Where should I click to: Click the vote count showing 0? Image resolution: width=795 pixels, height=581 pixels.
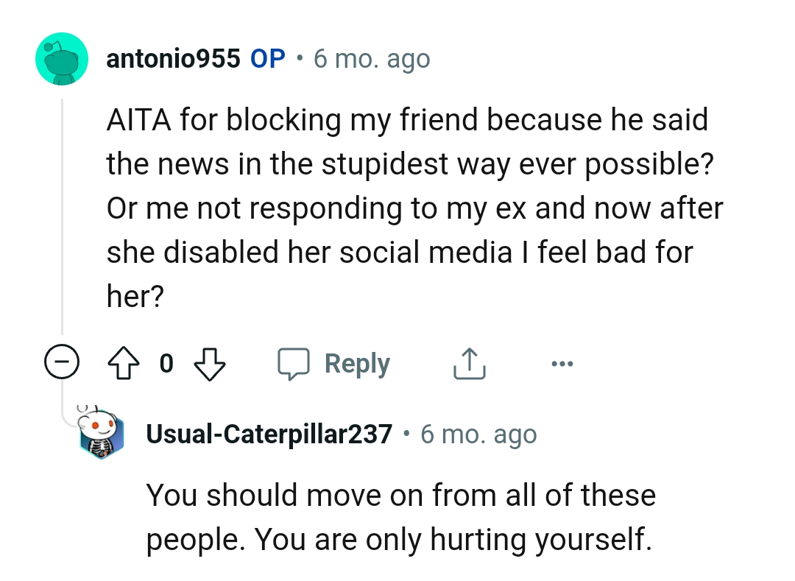coord(166,363)
